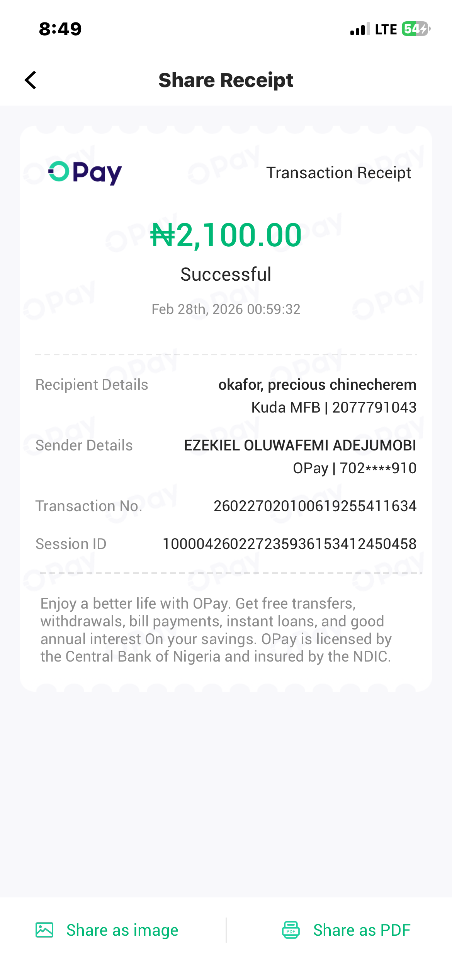Viewport: 452px width, 979px height.
Task: Tap the battery indicator in status bar
Action: (x=416, y=29)
